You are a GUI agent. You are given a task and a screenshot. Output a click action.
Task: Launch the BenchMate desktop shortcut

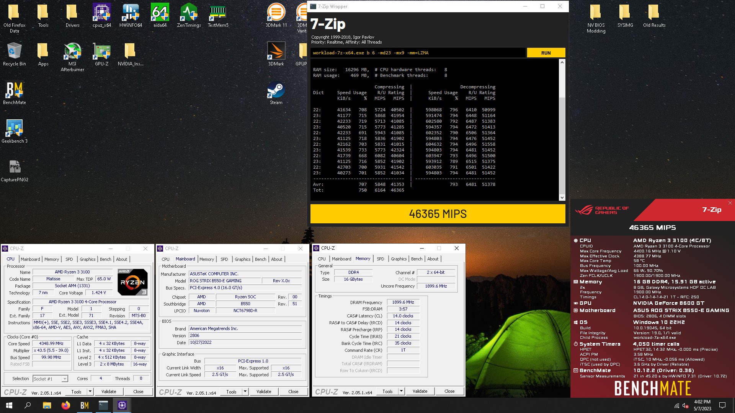(x=14, y=93)
